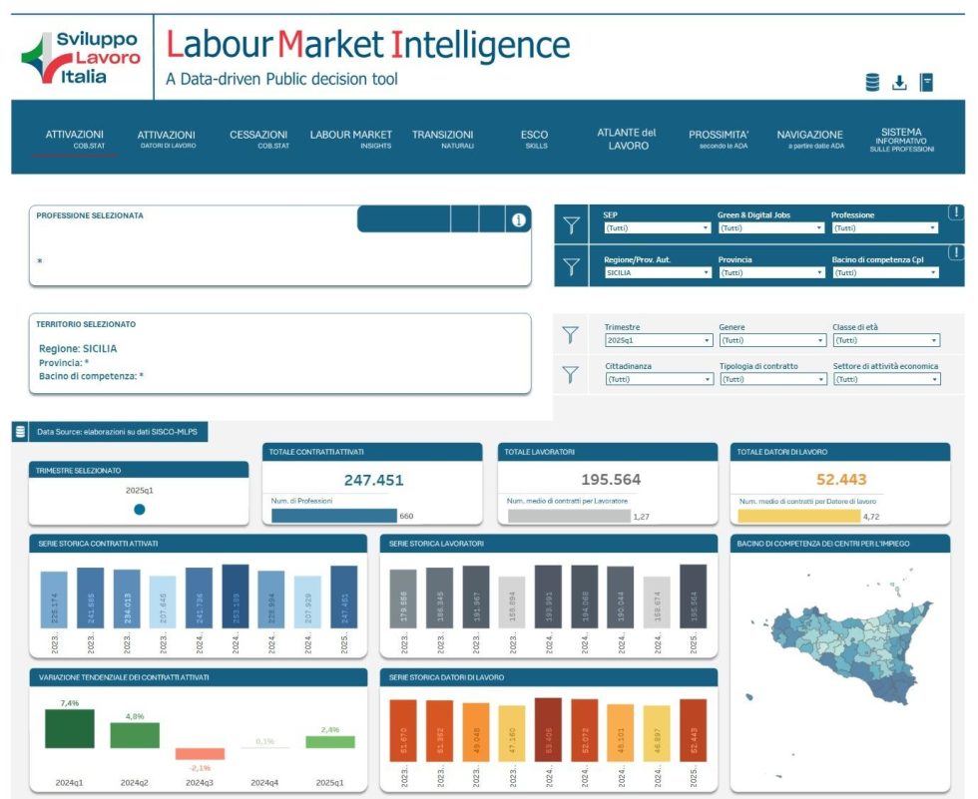Click the exclamation icon next to Professione
Image resolution: width=978 pixels, height=799 pixels.
tap(955, 212)
